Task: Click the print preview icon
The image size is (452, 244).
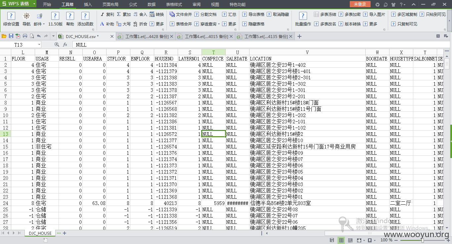Action: coord(32,36)
